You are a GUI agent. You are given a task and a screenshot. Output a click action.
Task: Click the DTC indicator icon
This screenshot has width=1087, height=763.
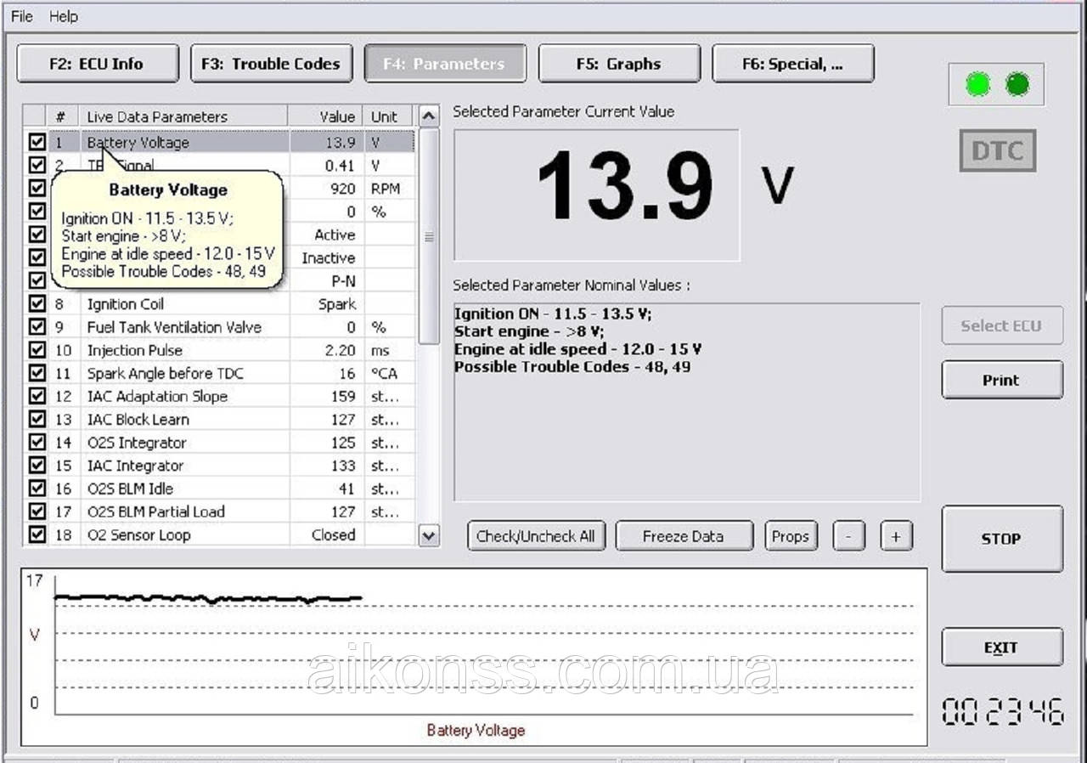click(x=997, y=151)
